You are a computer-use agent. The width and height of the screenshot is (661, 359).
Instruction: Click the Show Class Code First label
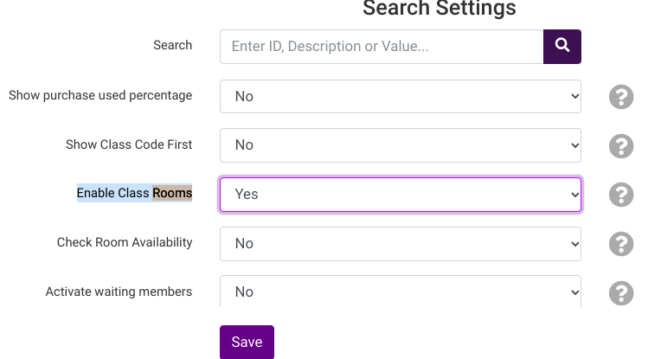129,144
